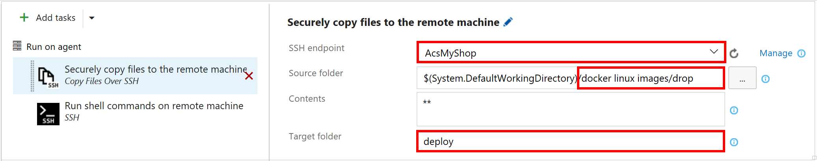Click the green plus Add tasks icon
This screenshot has width=817, height=161.
point(24,18)
